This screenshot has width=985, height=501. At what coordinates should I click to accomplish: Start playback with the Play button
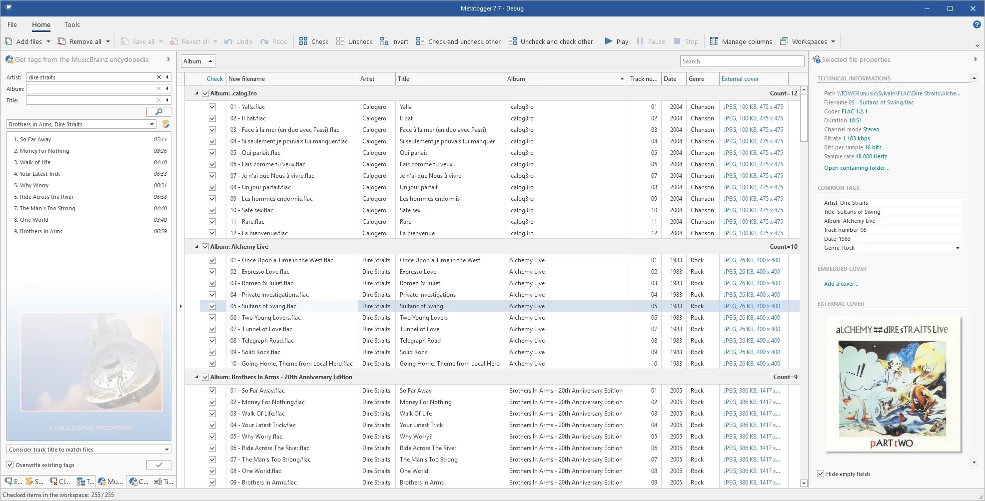[616, 41]
